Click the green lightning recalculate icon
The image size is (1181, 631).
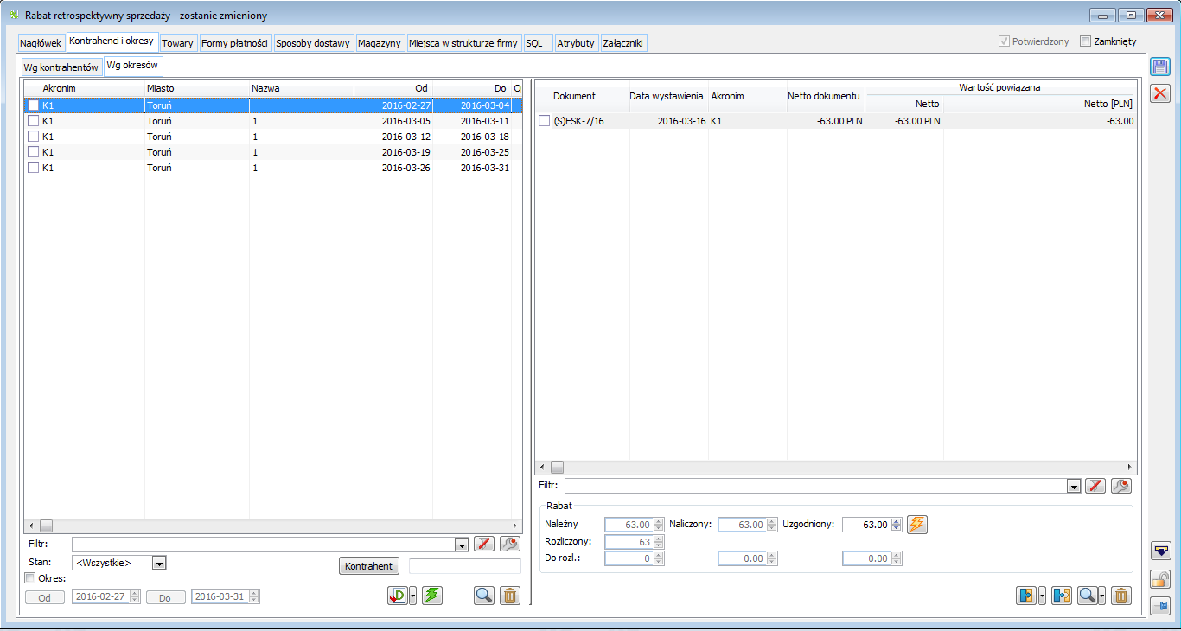pos(432,596)
